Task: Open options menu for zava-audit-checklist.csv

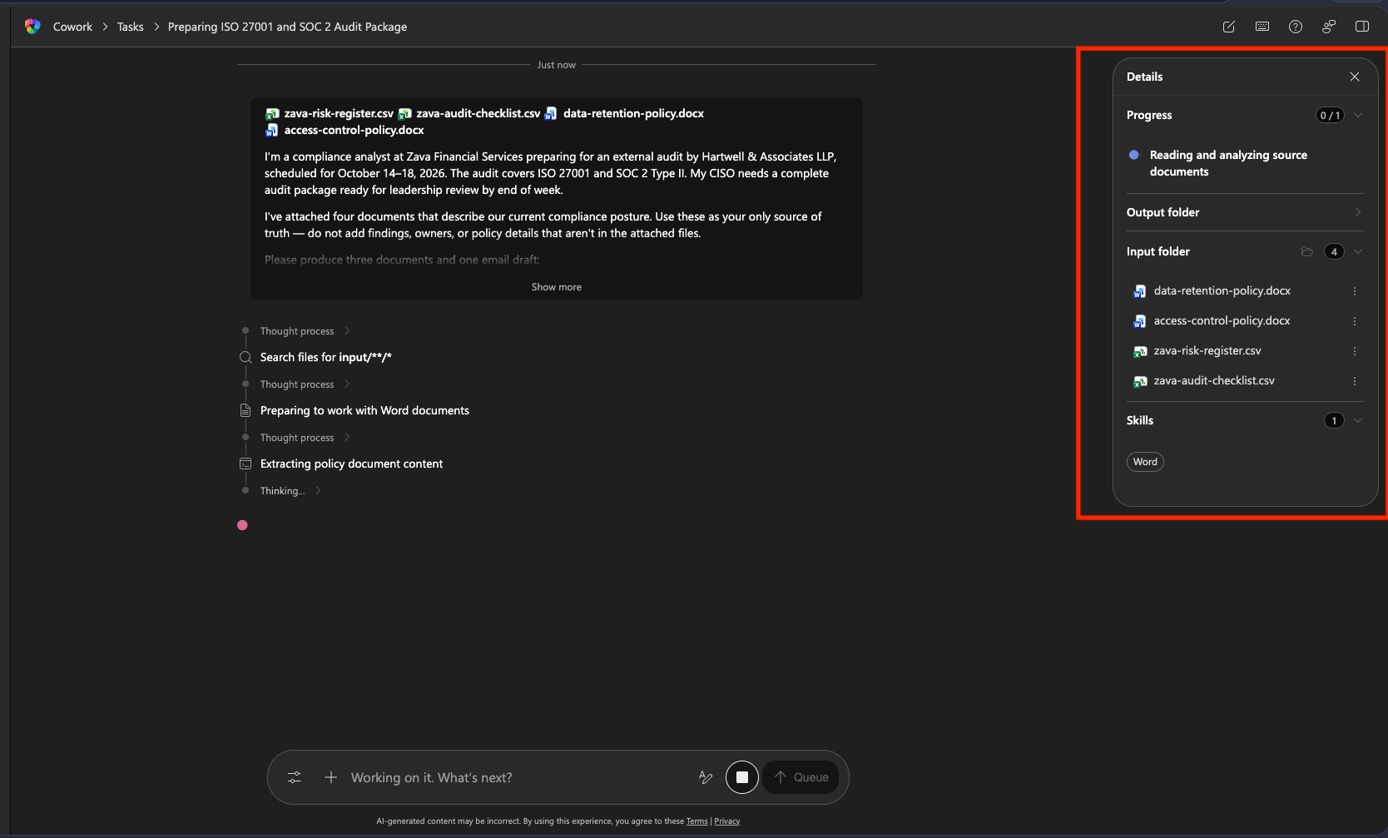Action: (x=1354, y=381)
